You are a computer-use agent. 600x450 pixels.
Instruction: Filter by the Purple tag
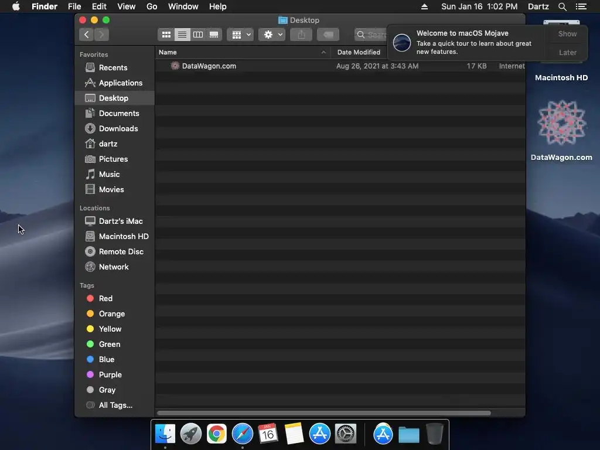[114, 375]
